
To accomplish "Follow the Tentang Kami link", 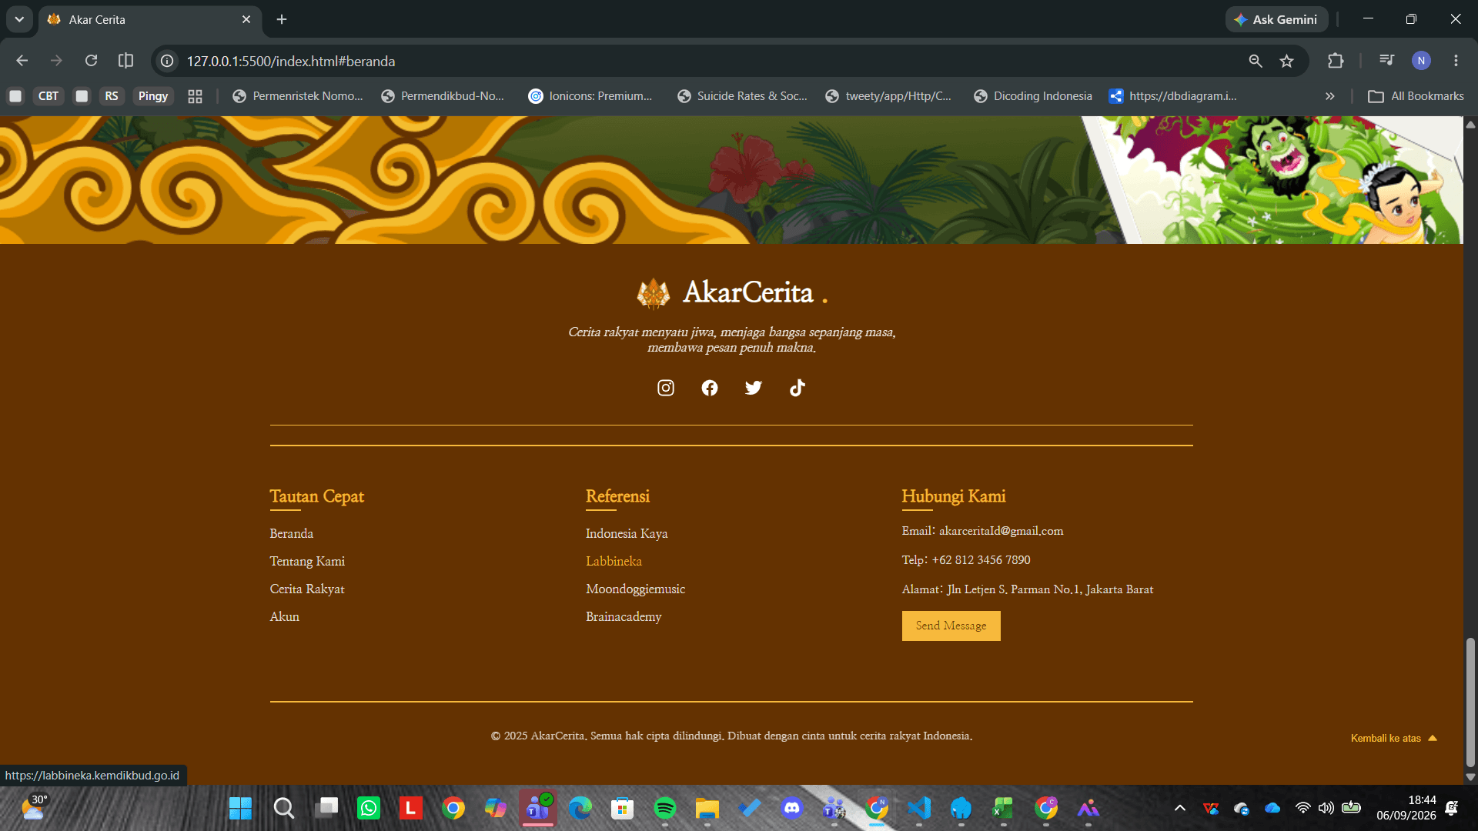I will 307,561.
